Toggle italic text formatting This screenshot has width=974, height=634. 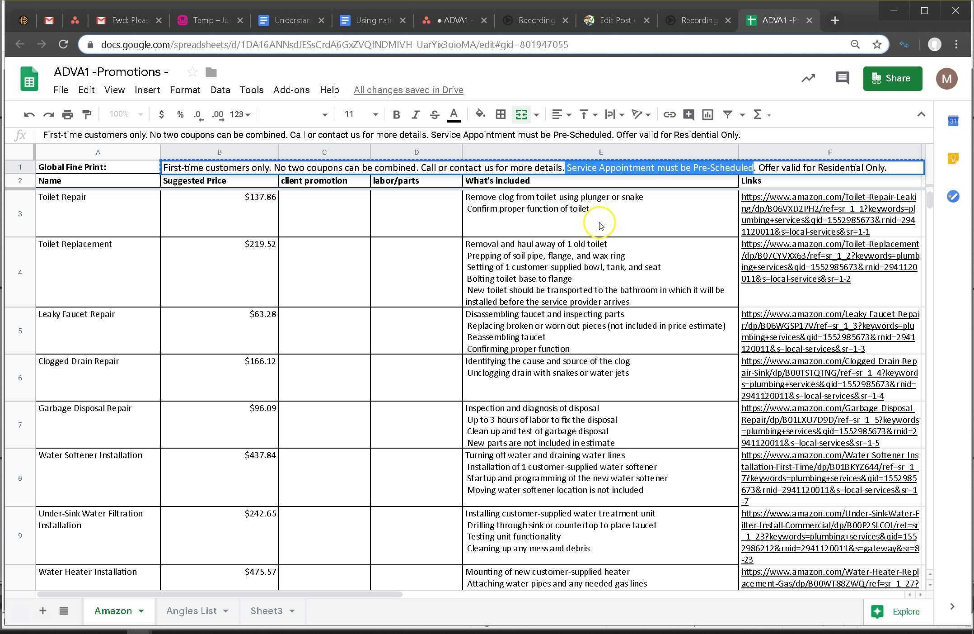click(416, 114)
